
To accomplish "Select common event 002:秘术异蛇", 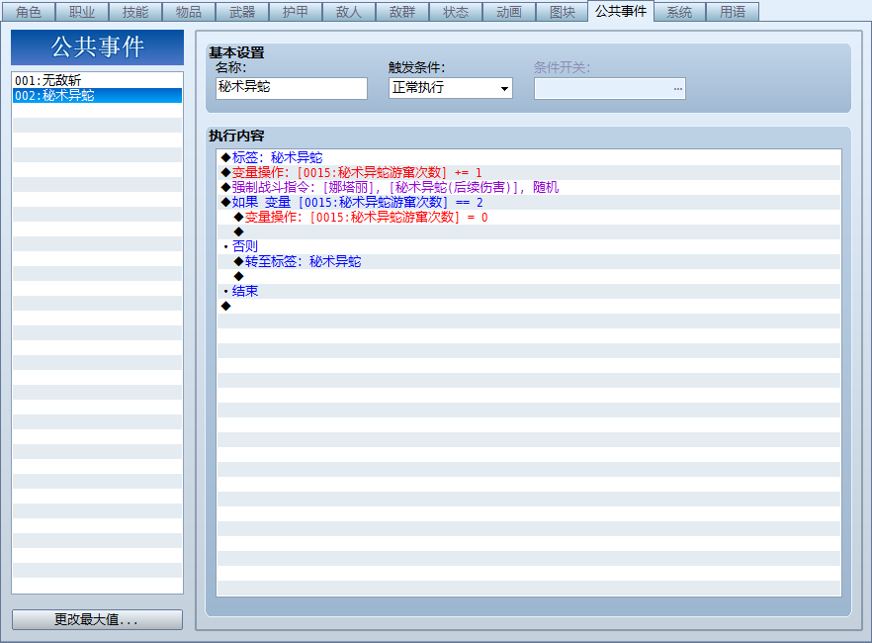I will [97, 96].
